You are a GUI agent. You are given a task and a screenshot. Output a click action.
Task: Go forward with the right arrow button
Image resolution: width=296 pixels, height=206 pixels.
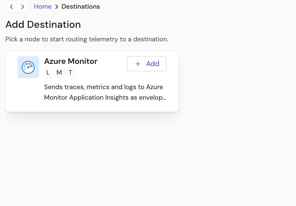tap(23, 7)
